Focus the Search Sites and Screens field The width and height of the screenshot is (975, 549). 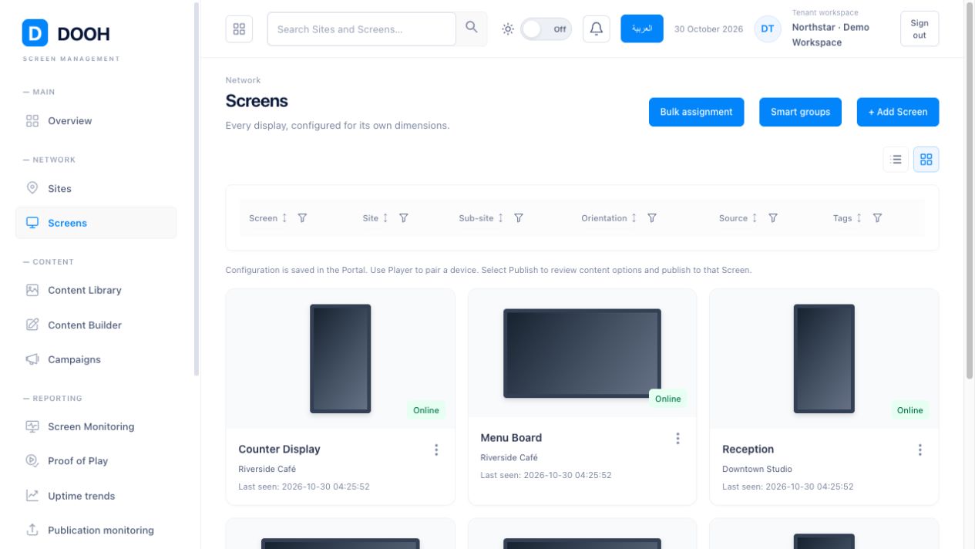361,29
